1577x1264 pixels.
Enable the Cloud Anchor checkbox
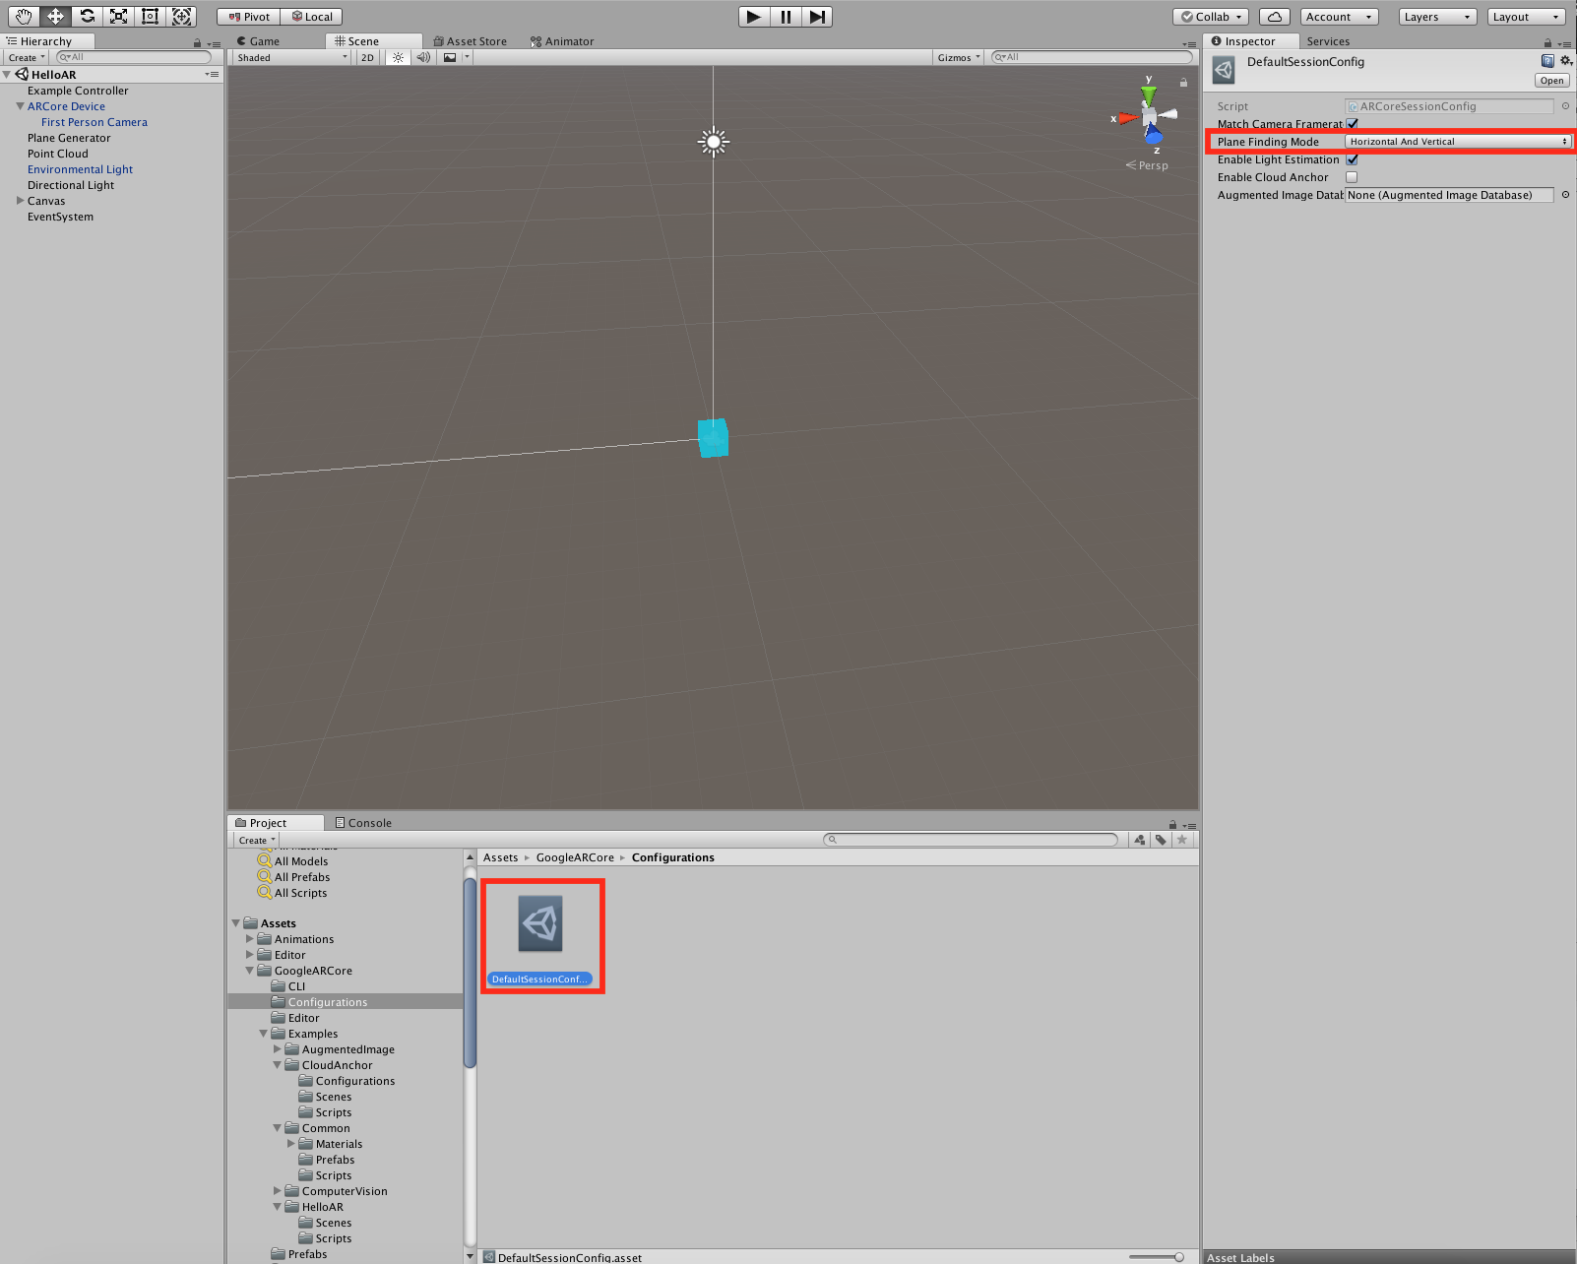[1352, 177]
